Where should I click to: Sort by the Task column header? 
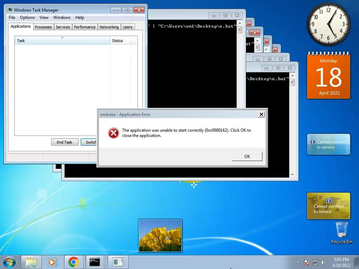(x=62, y=41)
